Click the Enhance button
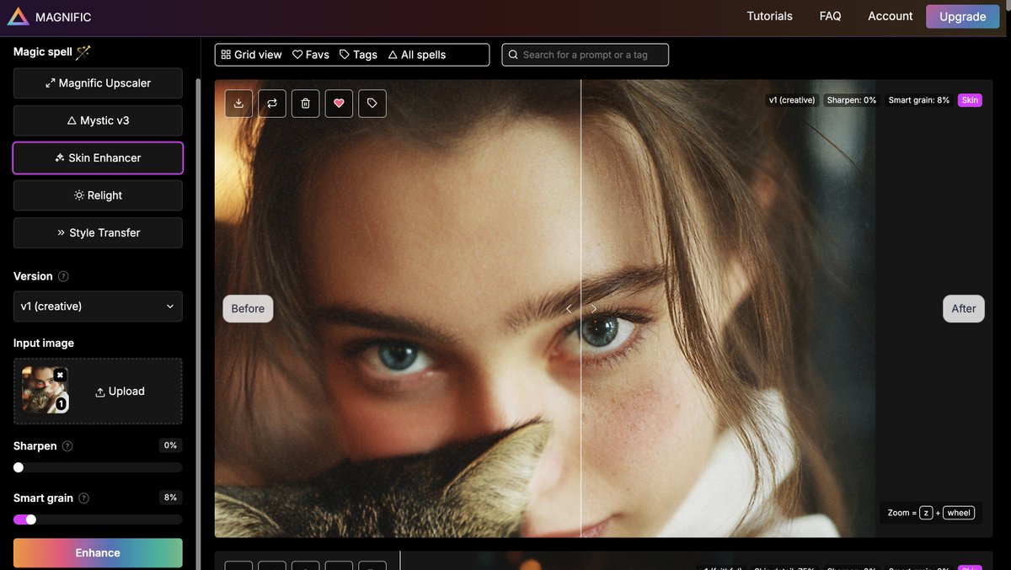1011x570 pixels. point(98,553)
